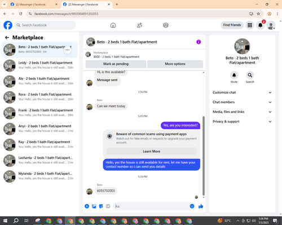
Task: Open Windows taskbar search
Action: [16, 220]
